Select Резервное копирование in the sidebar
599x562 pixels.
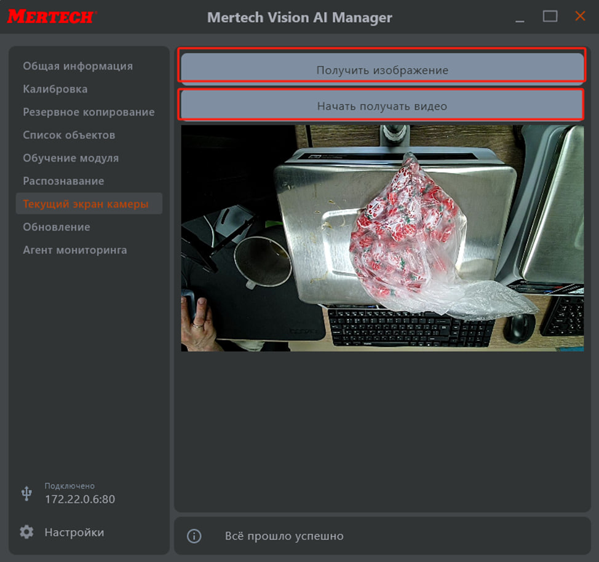coord(89,112)
